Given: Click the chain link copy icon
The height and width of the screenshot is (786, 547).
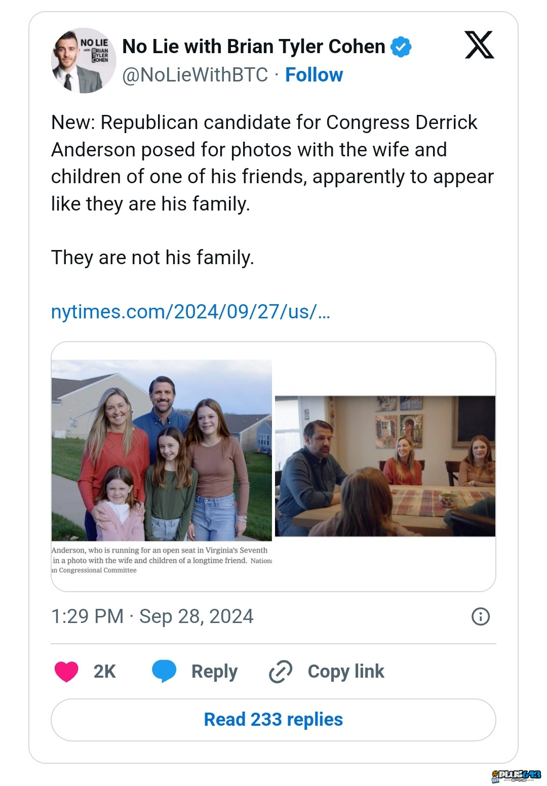Looking at the screenshot, I should 281,672.
